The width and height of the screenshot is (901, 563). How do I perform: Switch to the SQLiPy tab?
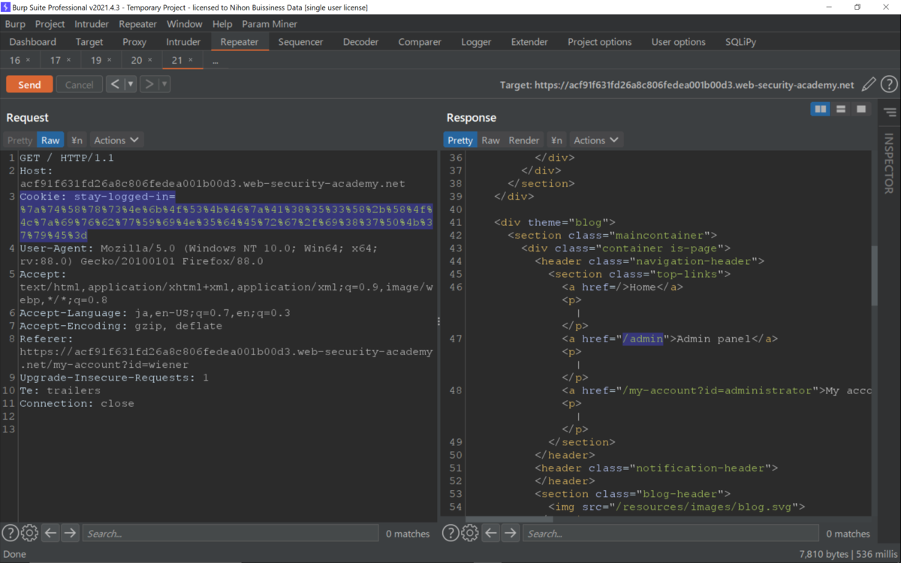click(741, 42)
